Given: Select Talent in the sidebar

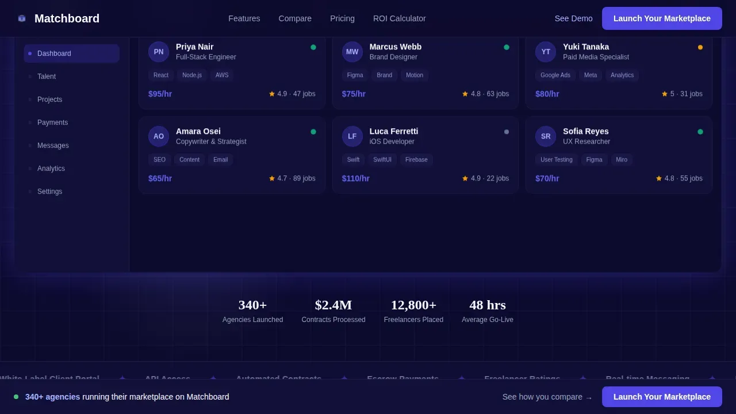Looking at the screenshot, I should (72, 76).
